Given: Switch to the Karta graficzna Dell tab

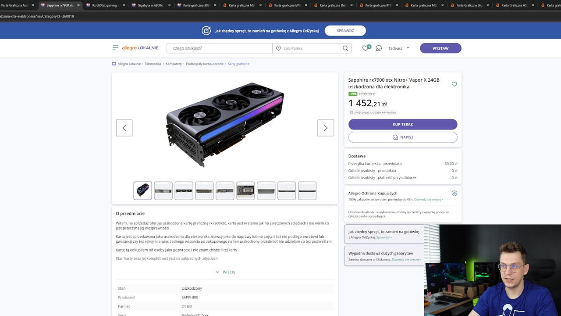Looking at the screenshot, I should (x=333, y=5).
